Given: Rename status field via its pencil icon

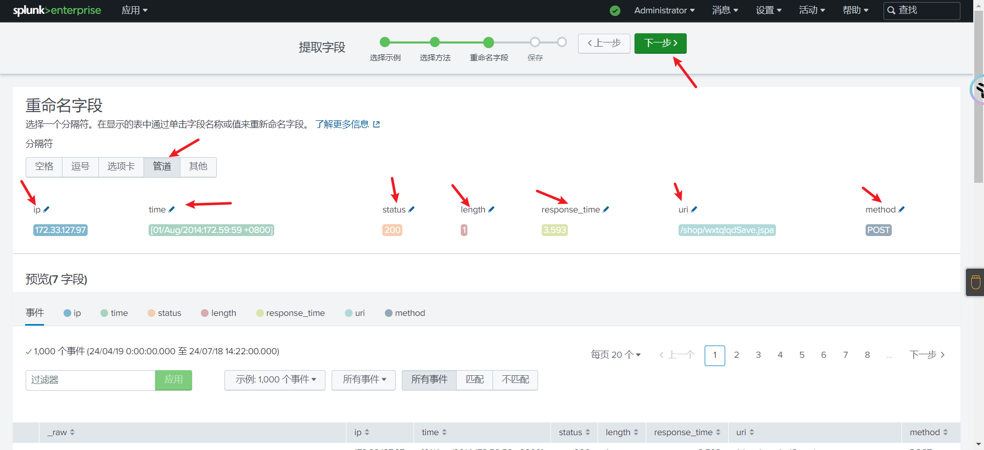Looking at the screenshot, I should point(412,209).
